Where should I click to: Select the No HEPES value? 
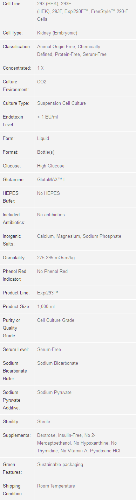tap(48, 193)
